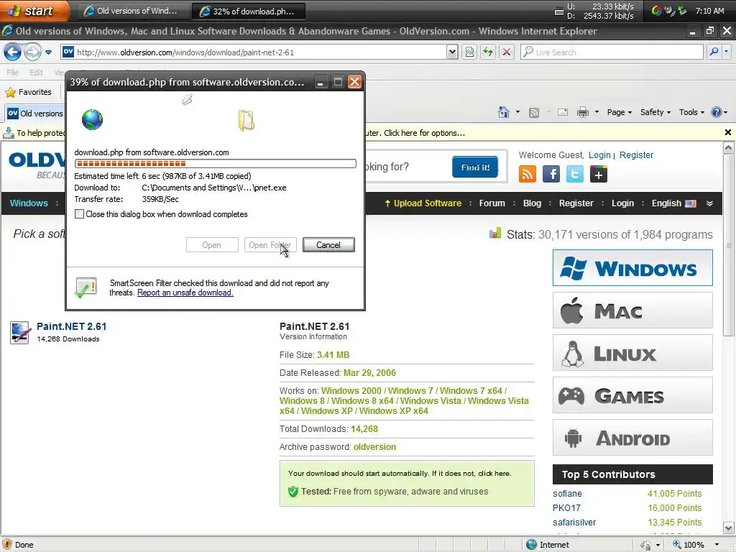The image size is (736, 552).
Task: Switch to Old versions of Windows taskbar item
Action: tap(132, 11)
